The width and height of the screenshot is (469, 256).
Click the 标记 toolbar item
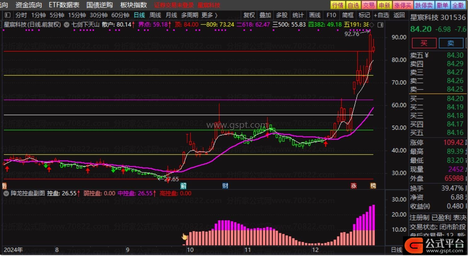click(364, 15)
